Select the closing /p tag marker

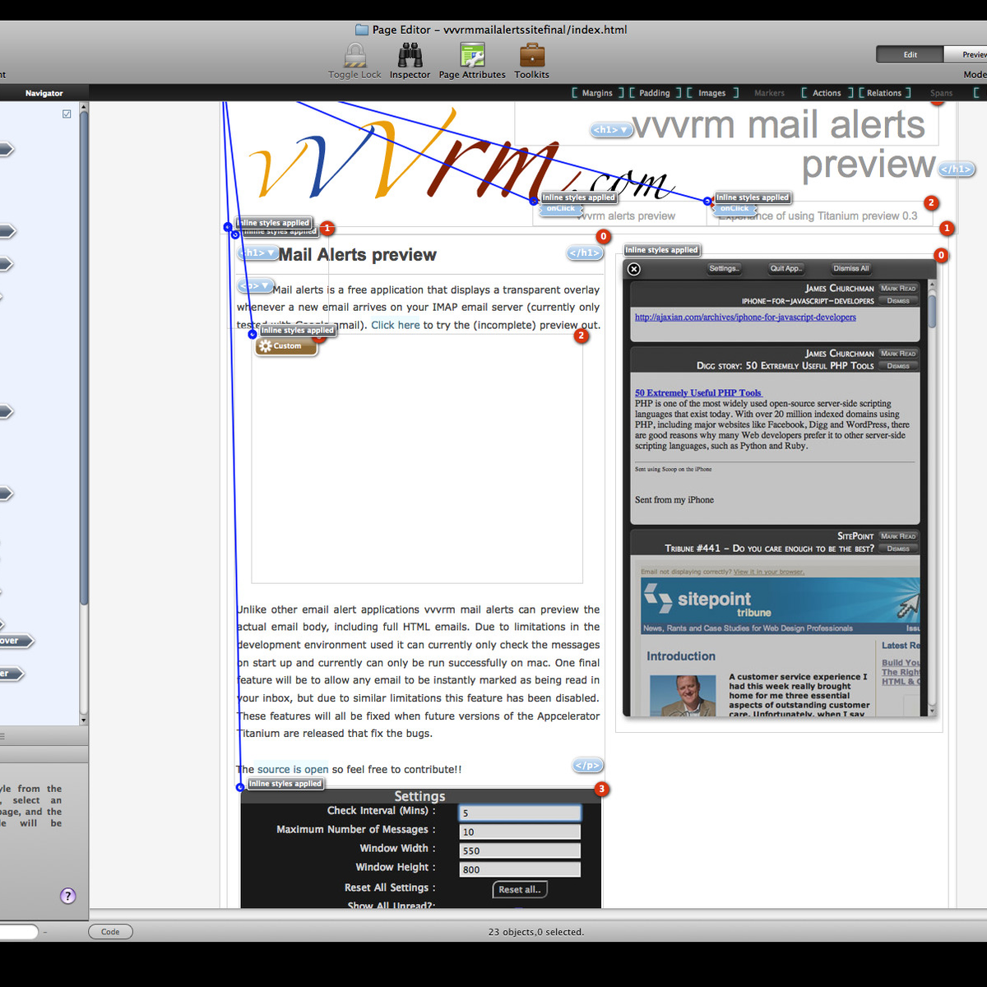point(587,765)
